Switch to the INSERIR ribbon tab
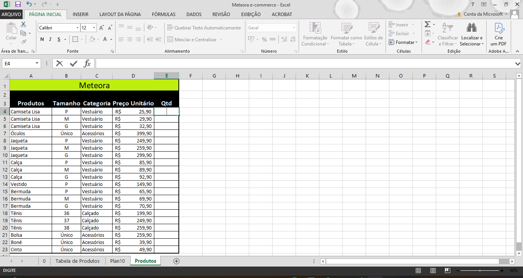The width and height of the screenshot is (523, 278). coord(80,14)
